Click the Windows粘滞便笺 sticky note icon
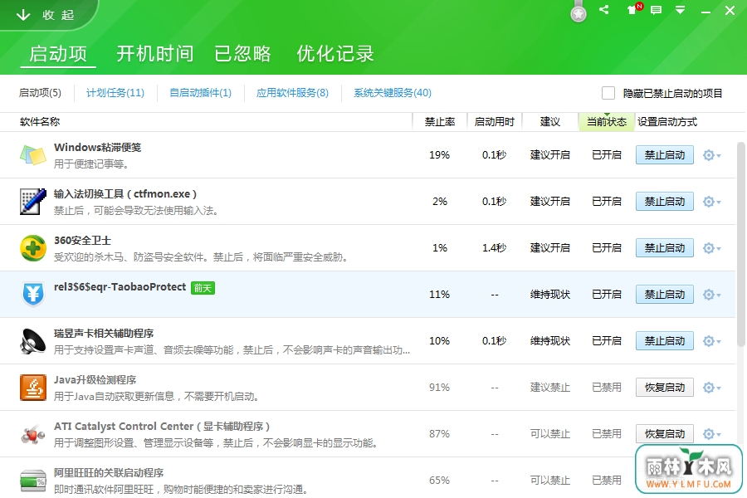 pos(33,155)
